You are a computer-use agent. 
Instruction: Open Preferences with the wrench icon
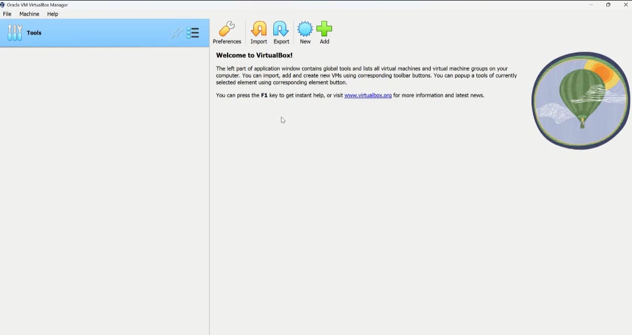[227, 33]
